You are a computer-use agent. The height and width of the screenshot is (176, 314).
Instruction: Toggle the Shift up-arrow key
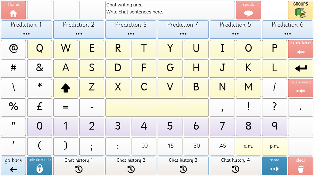click(66, 88)
